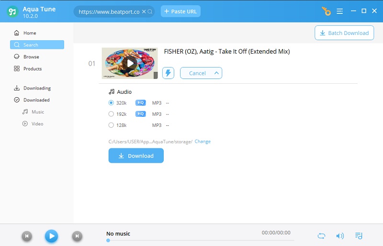Click the magnifier icon in URL bar
The height and width of the screenshot is (246, 383).
coord(150,11)
